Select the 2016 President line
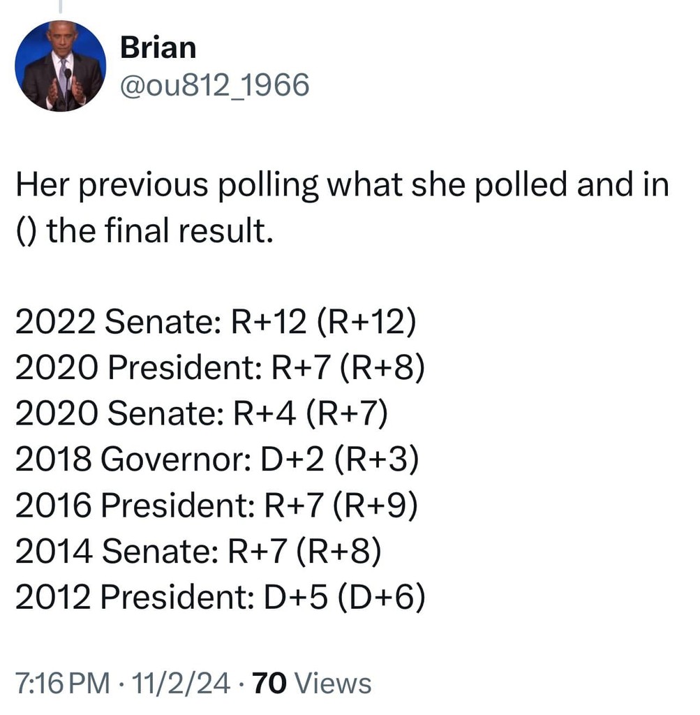The height and width of the screenshot is (715, 700). click(216, 506)
